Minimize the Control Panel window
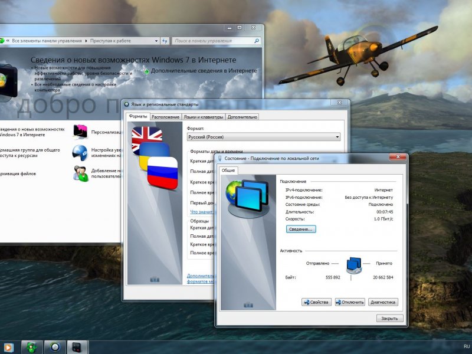The height and width of the screenshot is (354, 472). coord(230,28)
